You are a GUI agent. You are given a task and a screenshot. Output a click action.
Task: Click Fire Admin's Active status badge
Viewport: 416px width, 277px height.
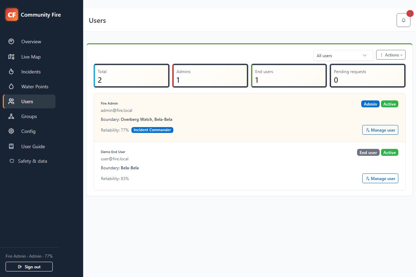tap(390, 104)
